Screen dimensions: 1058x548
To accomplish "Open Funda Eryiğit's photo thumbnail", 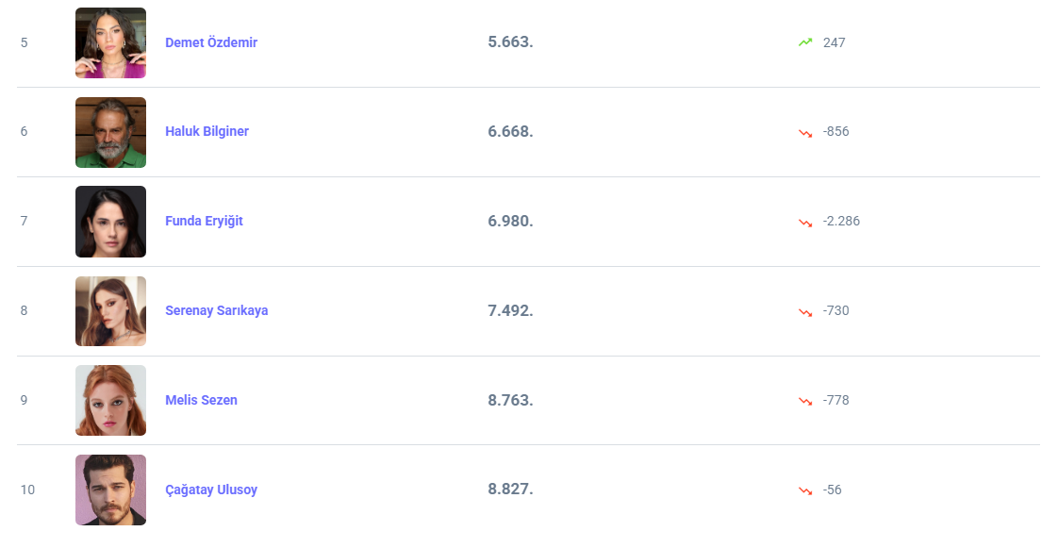I will tap(110, 222).
